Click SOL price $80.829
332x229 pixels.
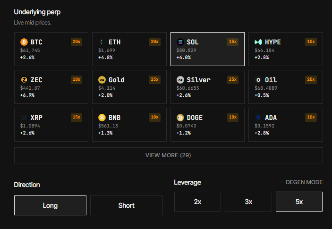tap(187, 51)
